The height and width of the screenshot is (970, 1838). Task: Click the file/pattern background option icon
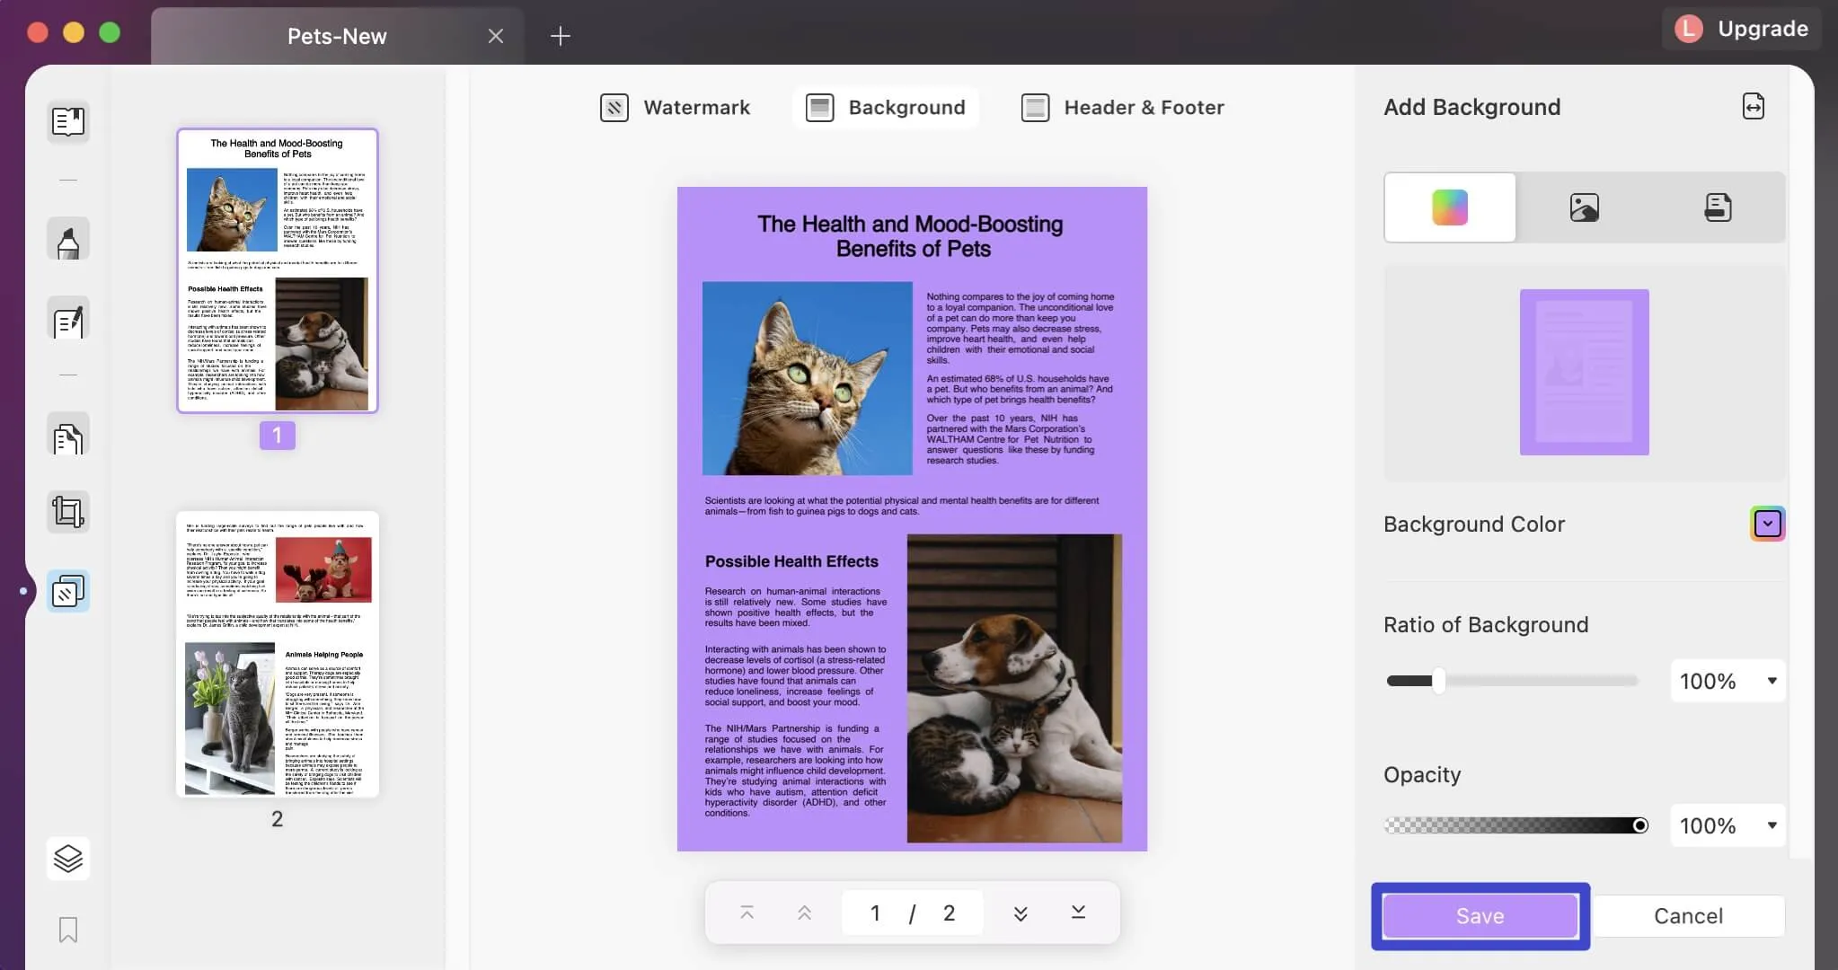coord(1718,207)
